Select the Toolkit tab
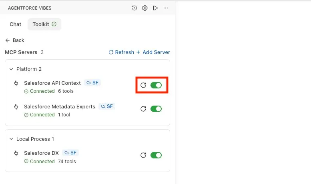 [44, 24]
